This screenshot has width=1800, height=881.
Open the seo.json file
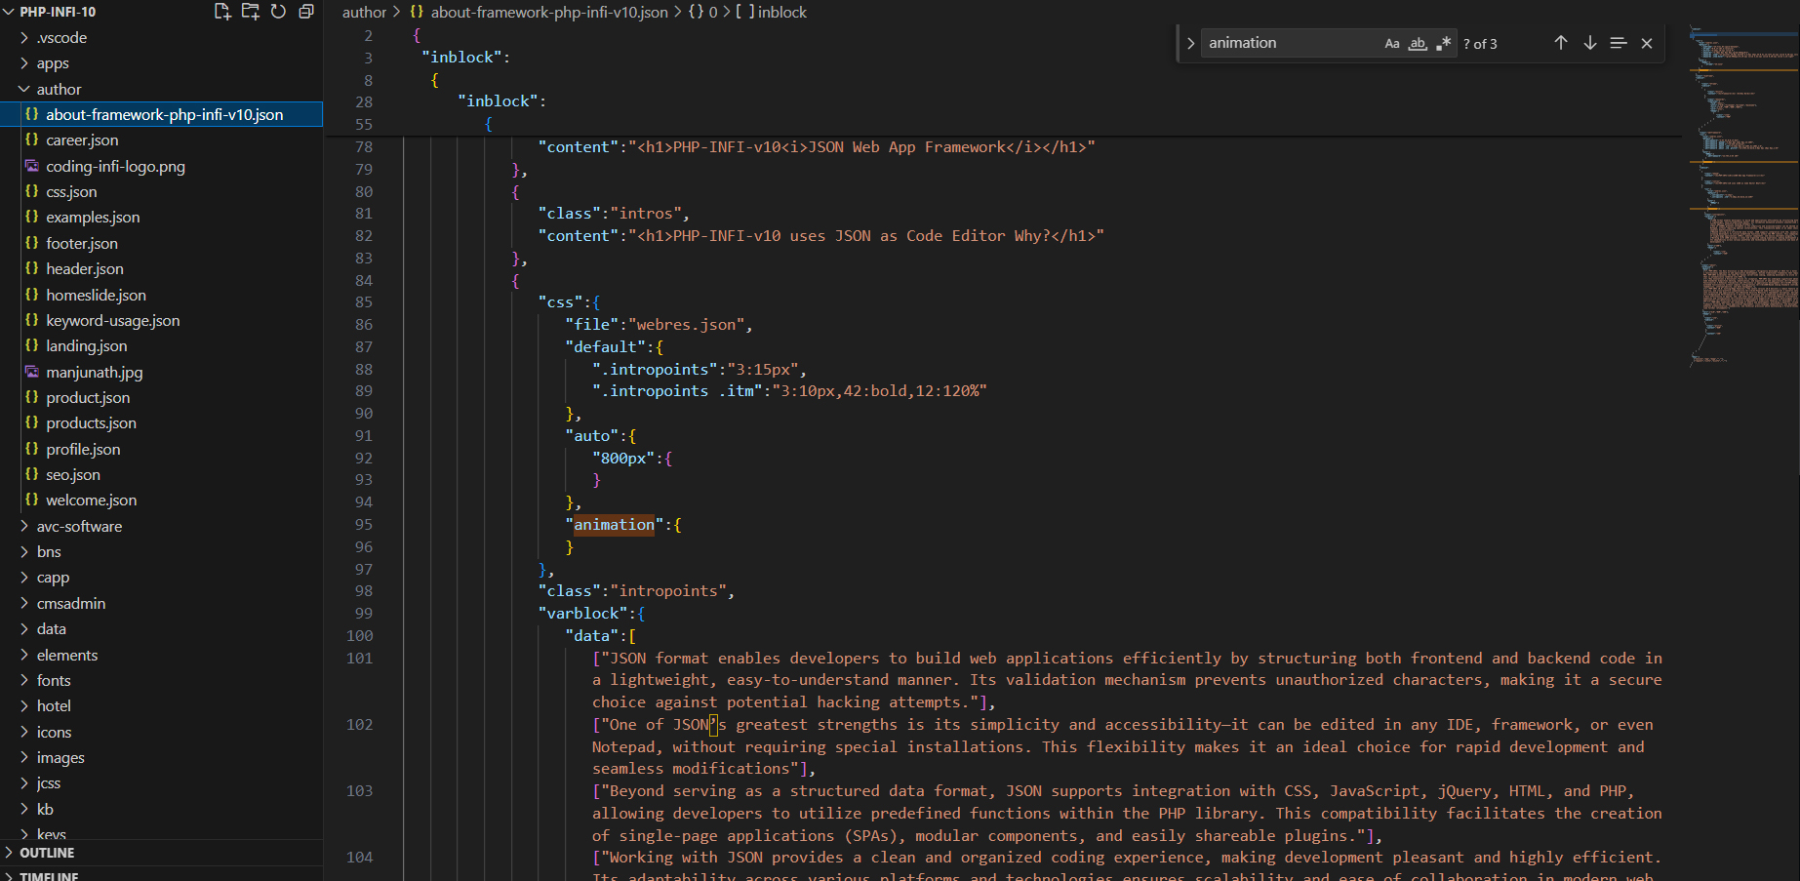(x=73, y=474)
